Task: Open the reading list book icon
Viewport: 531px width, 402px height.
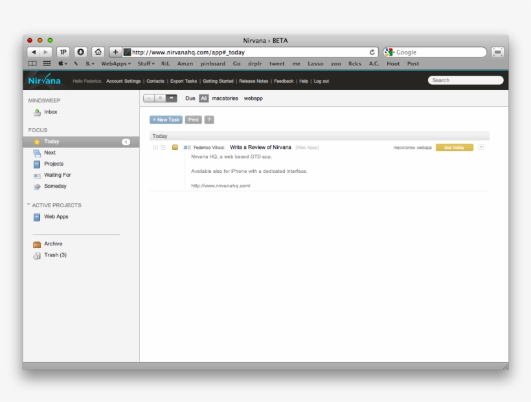Action: click(32, 63)
